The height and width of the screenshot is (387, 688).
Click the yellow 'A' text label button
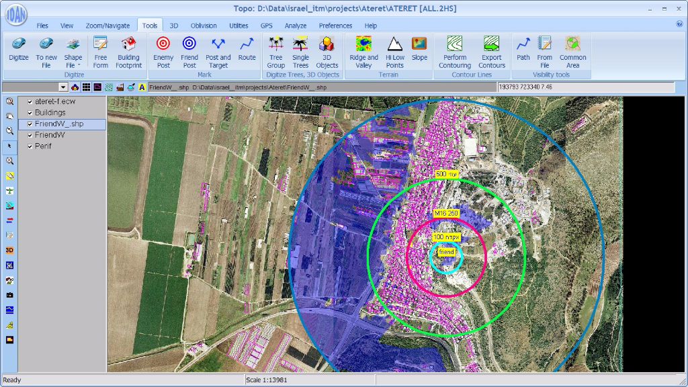pyautogui.click(x=142, y=87)
